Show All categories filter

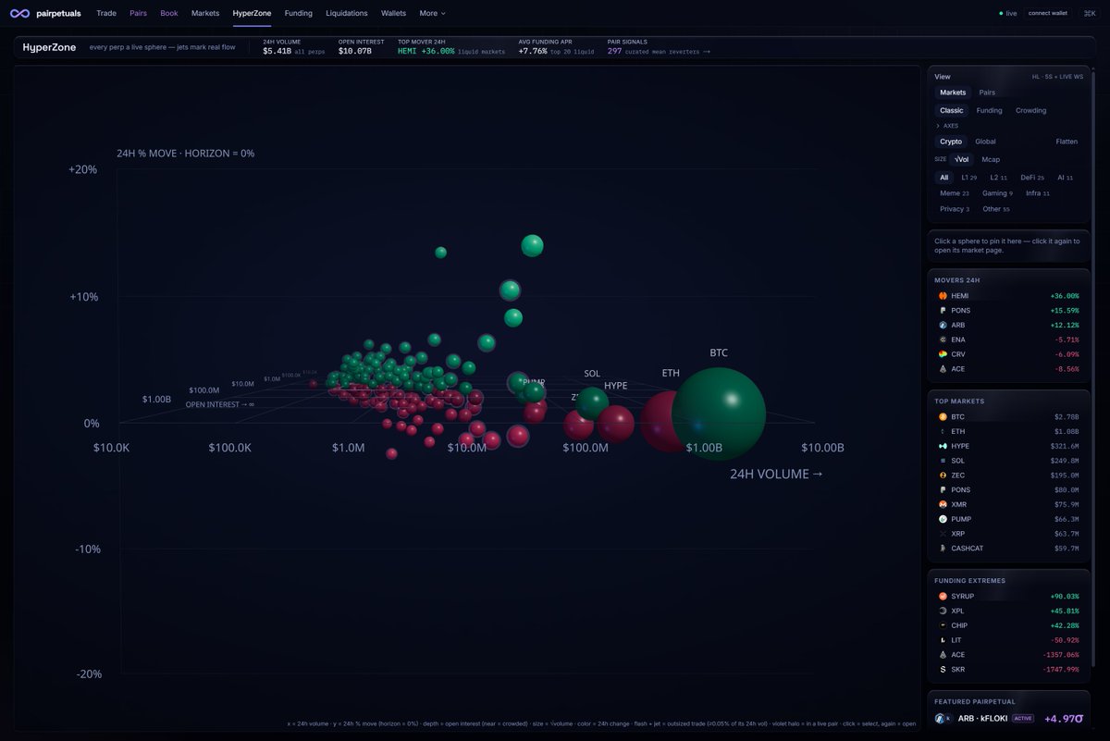point(943,177)
